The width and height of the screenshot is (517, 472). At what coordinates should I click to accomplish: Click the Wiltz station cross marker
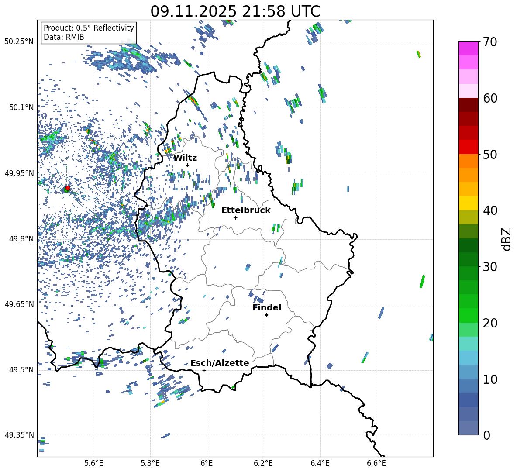click(x=188, y=165)
